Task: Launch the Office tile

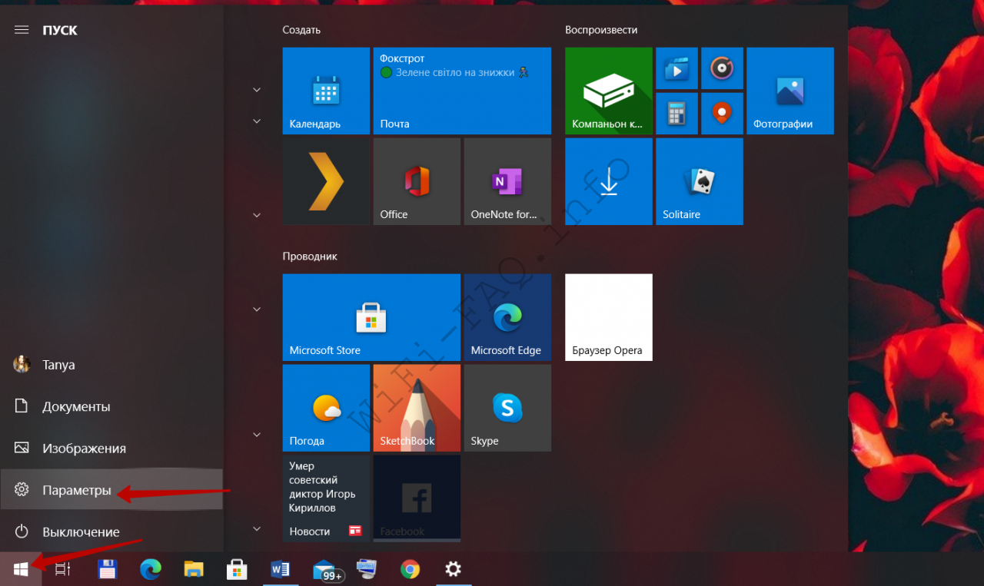Action: coord(417,181)
